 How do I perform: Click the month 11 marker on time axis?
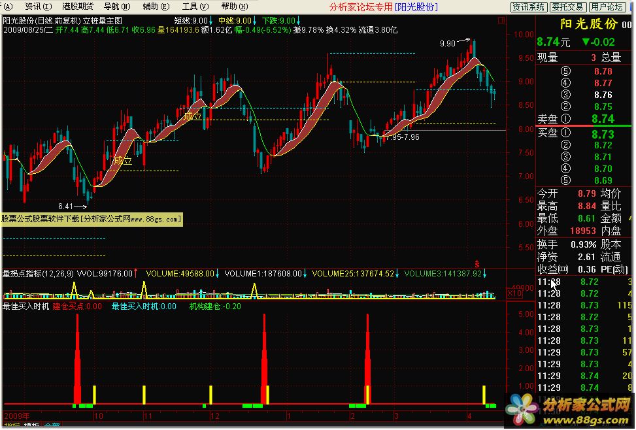tap(148, 416)
